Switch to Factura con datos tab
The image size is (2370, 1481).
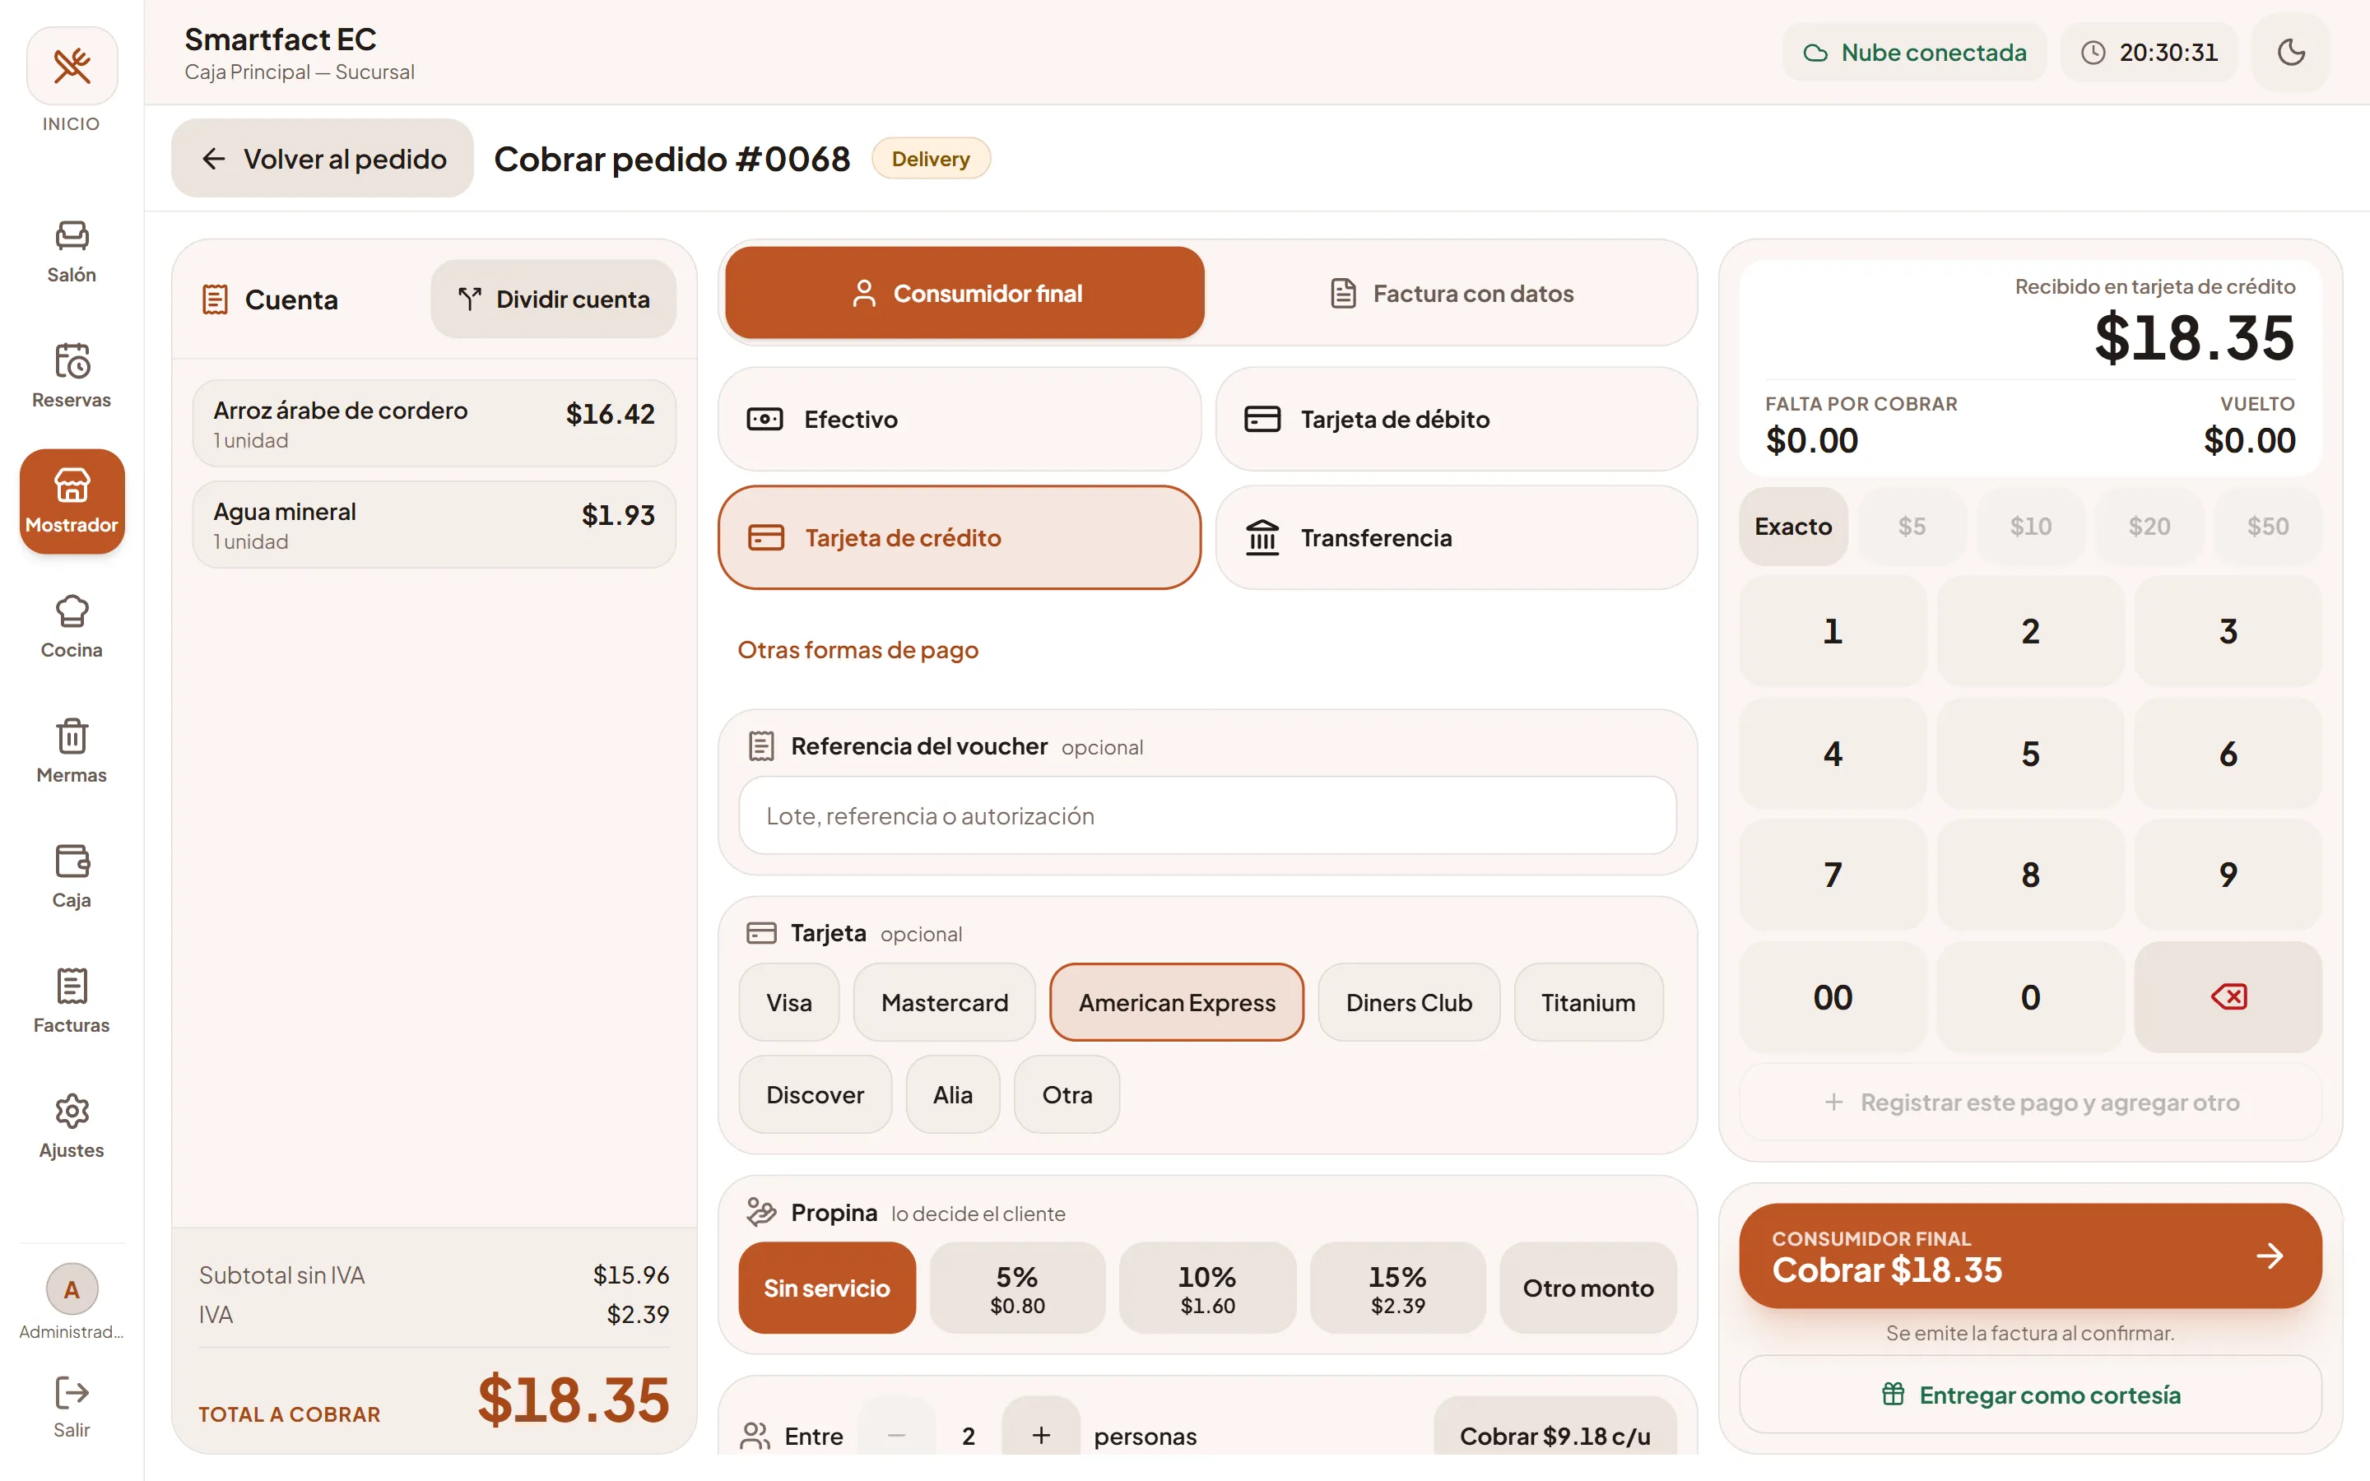1452,293
